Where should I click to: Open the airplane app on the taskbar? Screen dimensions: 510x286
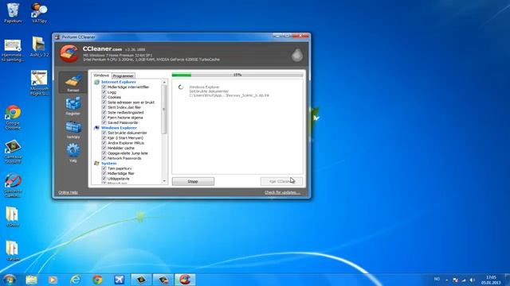pyautogui.click(x=119, y=280)
